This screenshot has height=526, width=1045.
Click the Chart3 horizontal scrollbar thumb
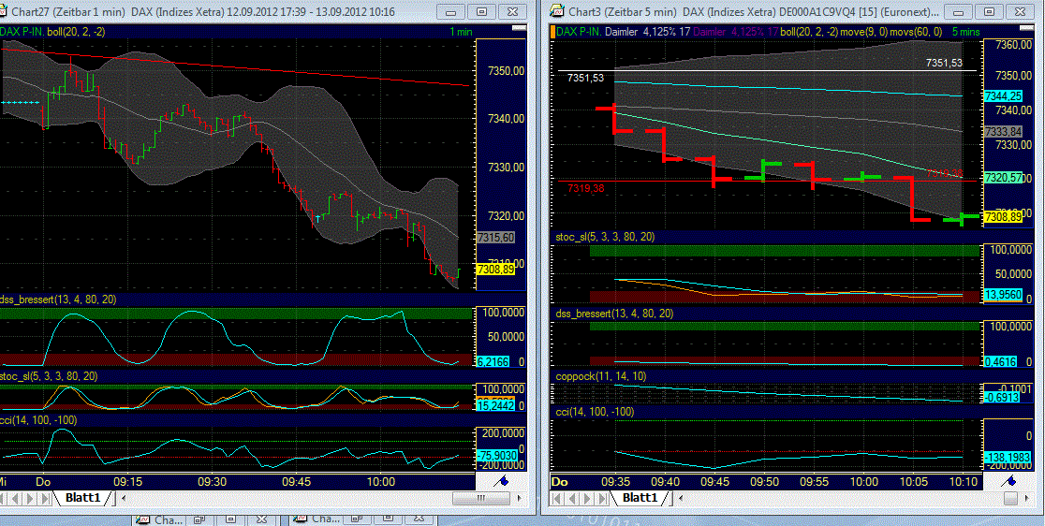(1011, 498)
